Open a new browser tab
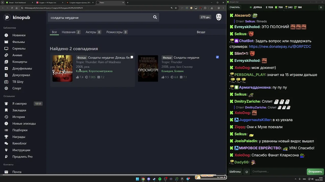The image size is (325, 182). (127, 3)
